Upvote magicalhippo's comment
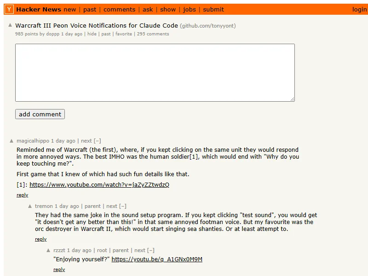 point(11,141)
